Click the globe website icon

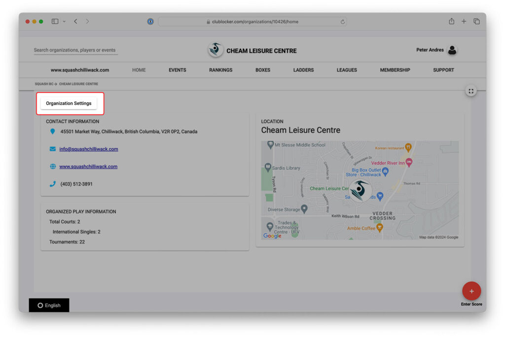tap(53, 166)
